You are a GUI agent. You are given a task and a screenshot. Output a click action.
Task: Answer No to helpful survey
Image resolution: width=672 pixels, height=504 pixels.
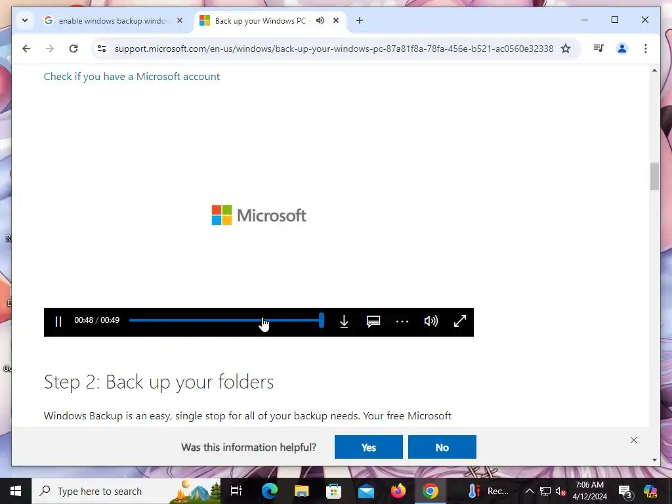442,447
